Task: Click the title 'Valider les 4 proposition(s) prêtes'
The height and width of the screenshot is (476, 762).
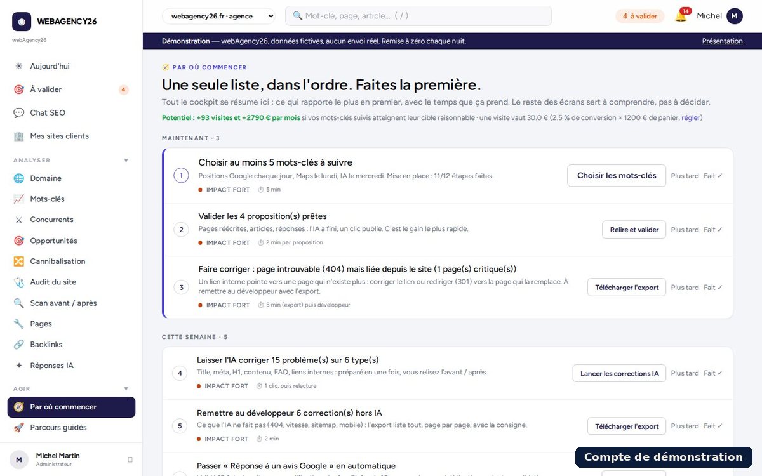Action: (x=262, y=216)
